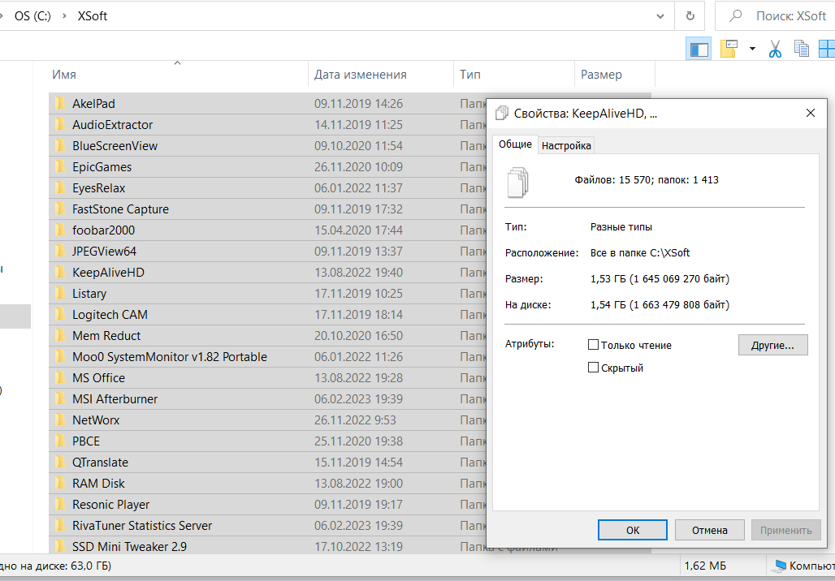This screenshot has height=581, width=835.
Task: Click the search magnifier icon
Action: (735, 16)
